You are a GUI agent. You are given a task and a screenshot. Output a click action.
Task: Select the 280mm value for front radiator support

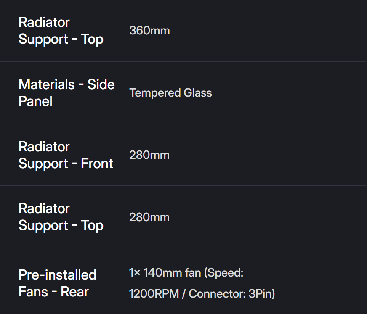(x=149, y=155)
